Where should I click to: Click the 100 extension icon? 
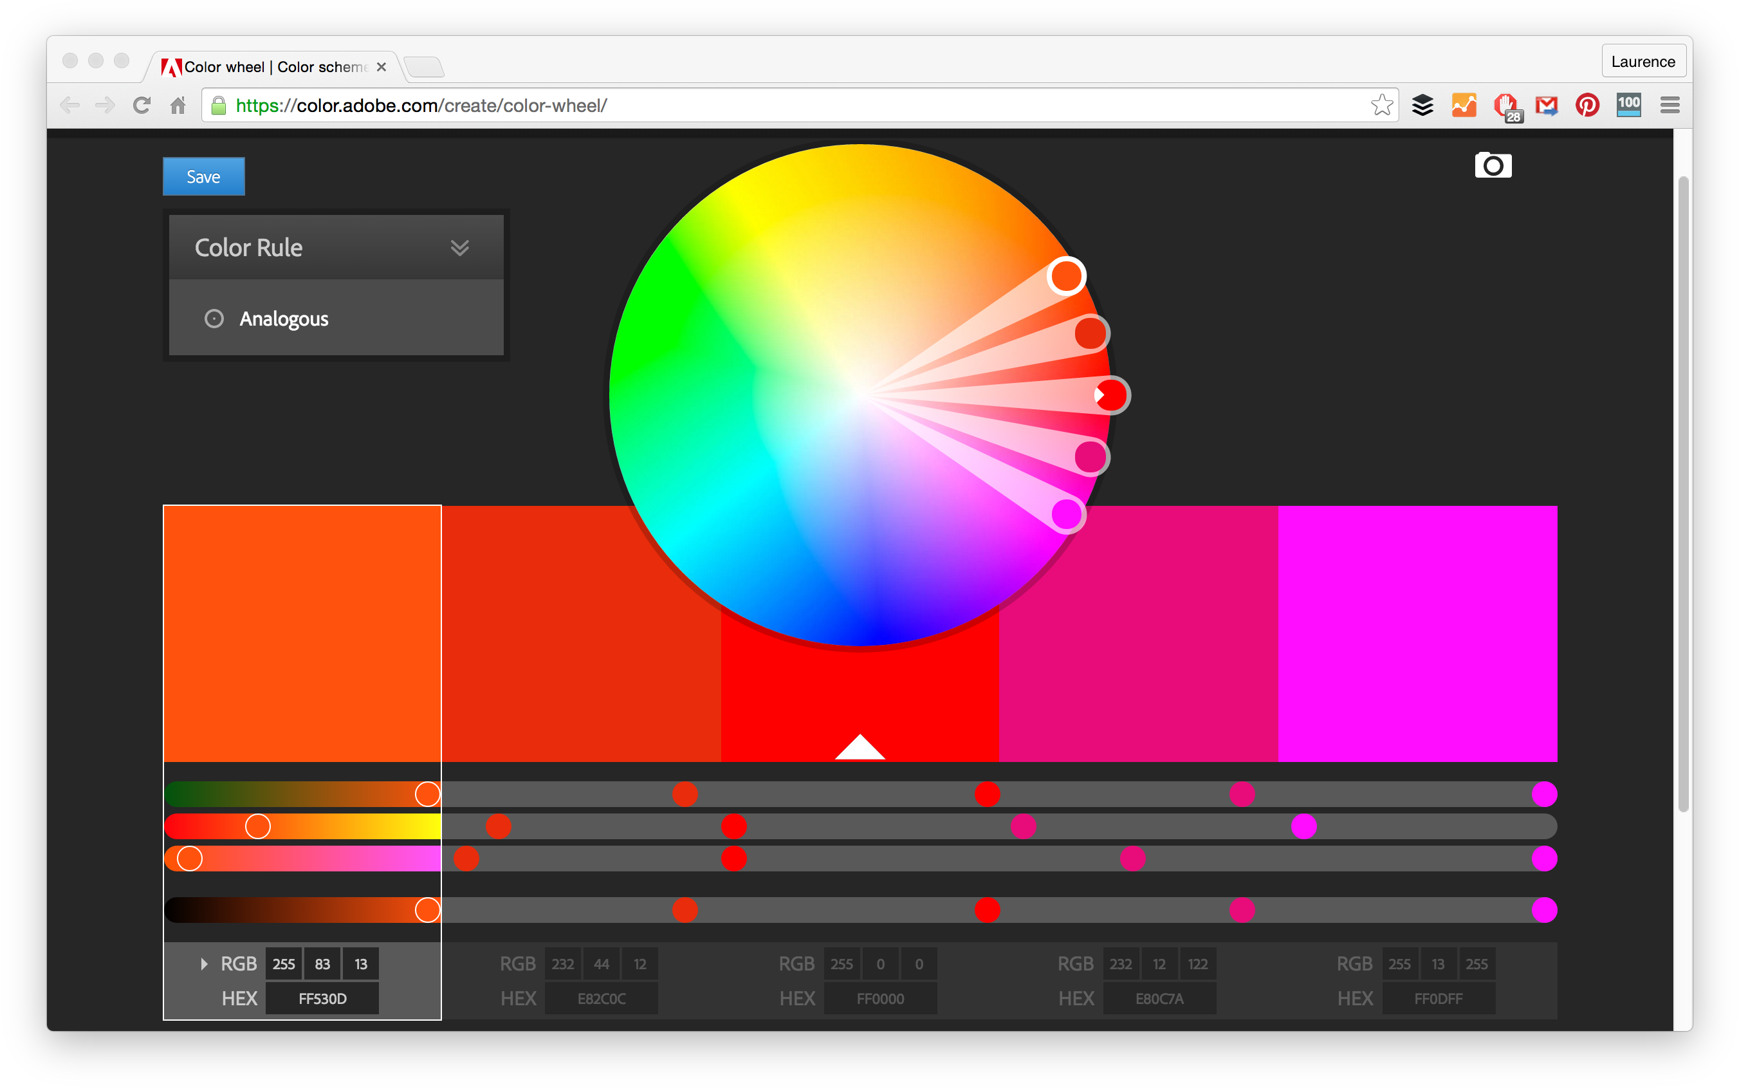(1628, 105)
